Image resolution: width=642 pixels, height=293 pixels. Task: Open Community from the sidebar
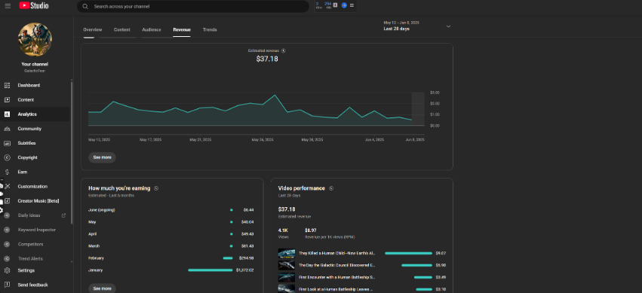(x=29, y=129)
